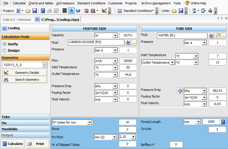Click the crayons and pencil toolbar icon

(86, 11)
